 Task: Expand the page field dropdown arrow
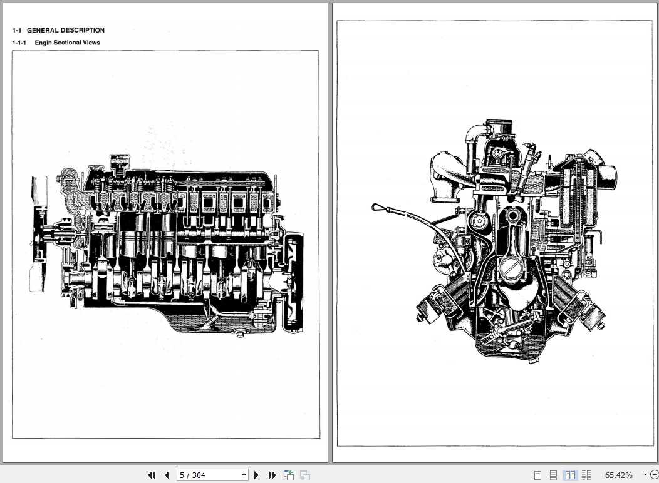pyautogui.click(x=246, y=475)
